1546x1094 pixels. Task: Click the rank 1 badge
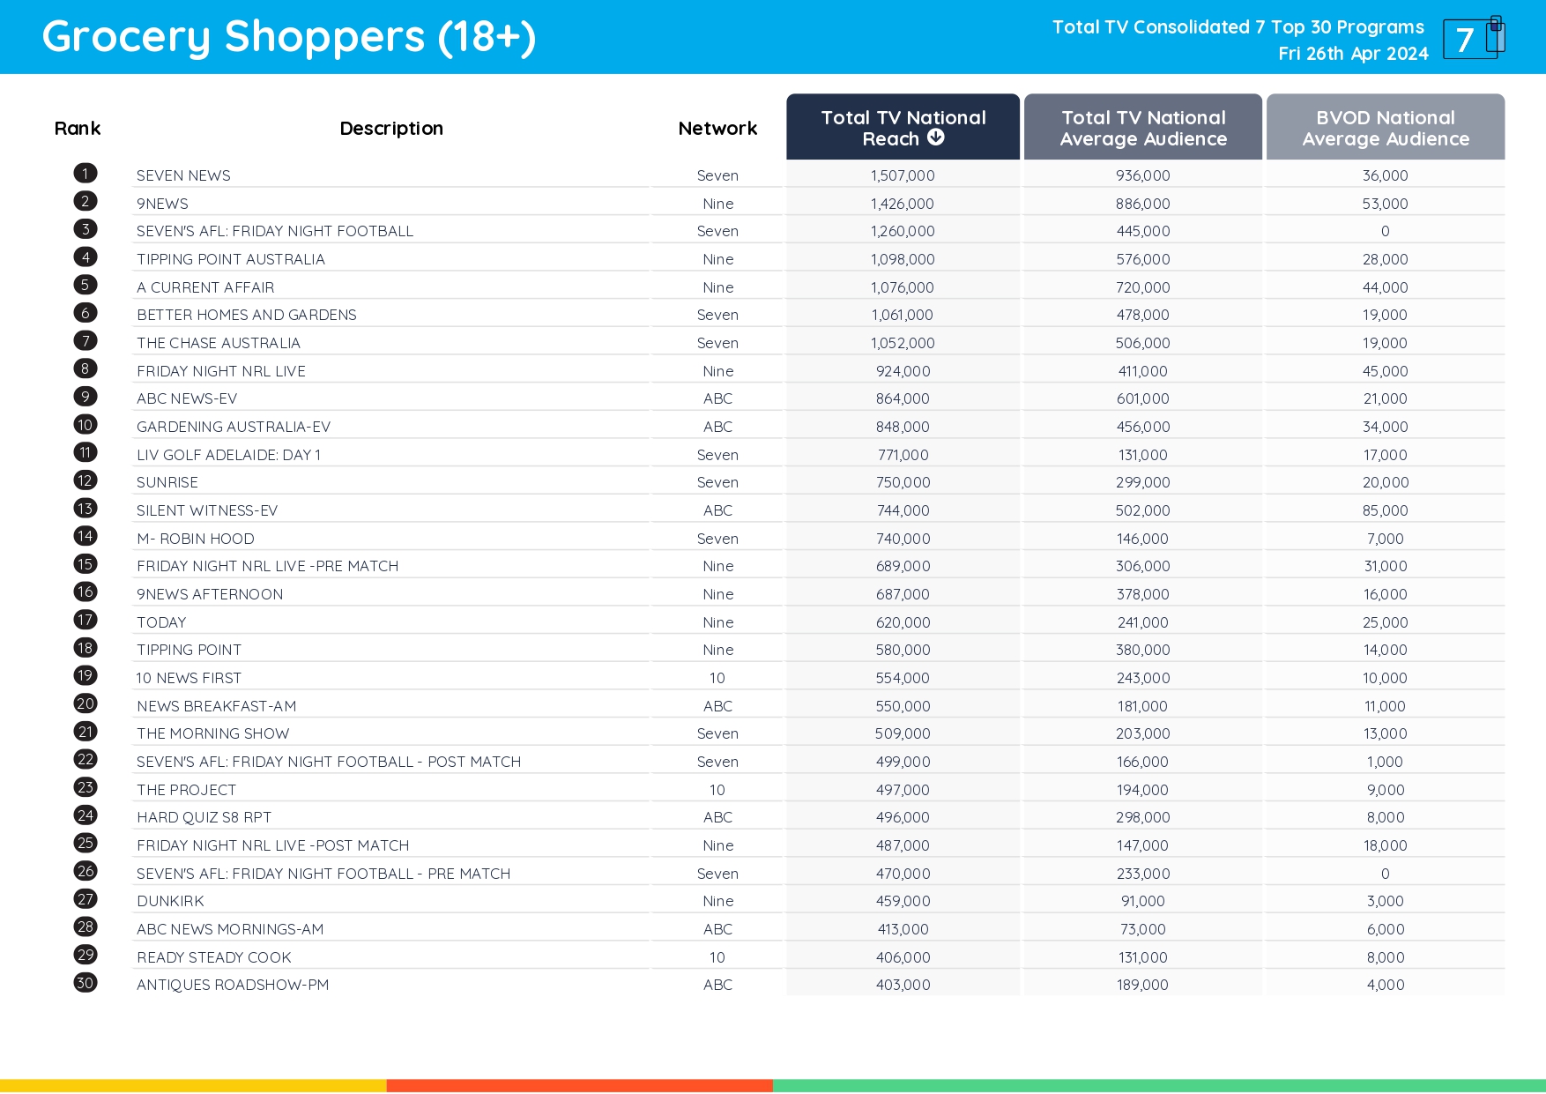[x=85, y=173]
